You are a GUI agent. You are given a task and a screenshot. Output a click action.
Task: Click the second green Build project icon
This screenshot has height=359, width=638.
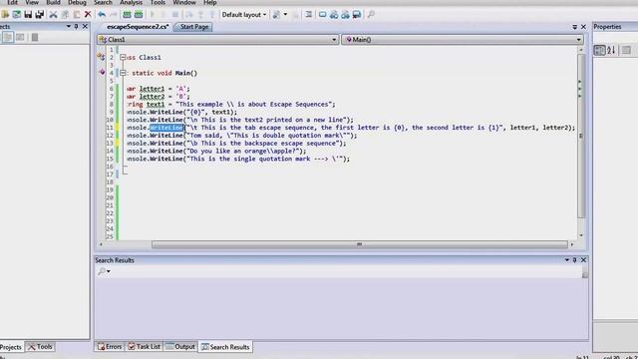click(x=139, y=15)
